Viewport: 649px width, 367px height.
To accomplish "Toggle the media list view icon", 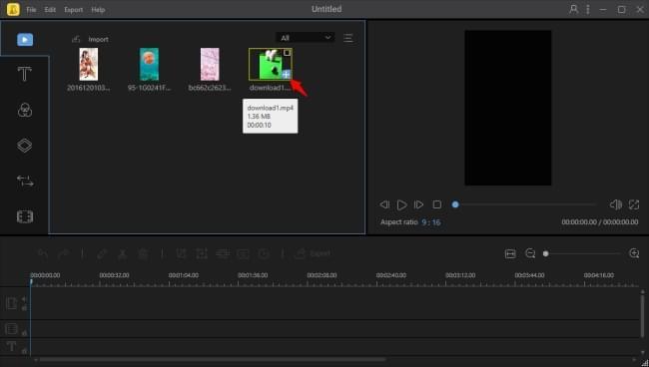I will pyautogui.click(x=348, y=38).
